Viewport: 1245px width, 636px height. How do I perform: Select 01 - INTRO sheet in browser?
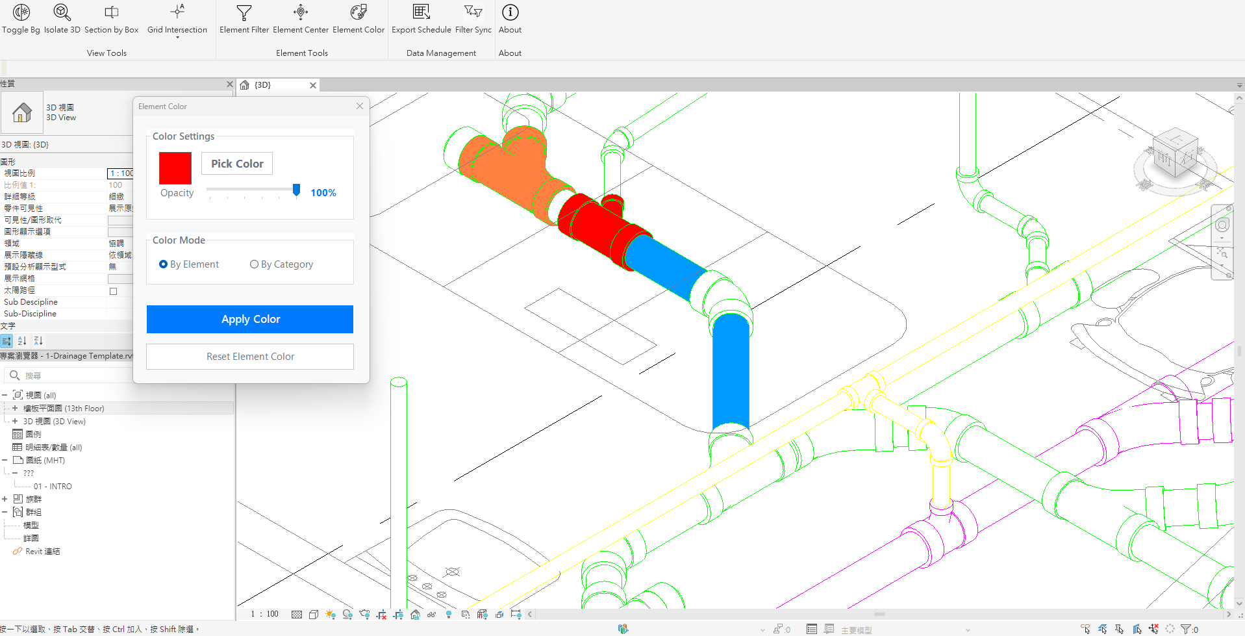[x=53, y=486]
